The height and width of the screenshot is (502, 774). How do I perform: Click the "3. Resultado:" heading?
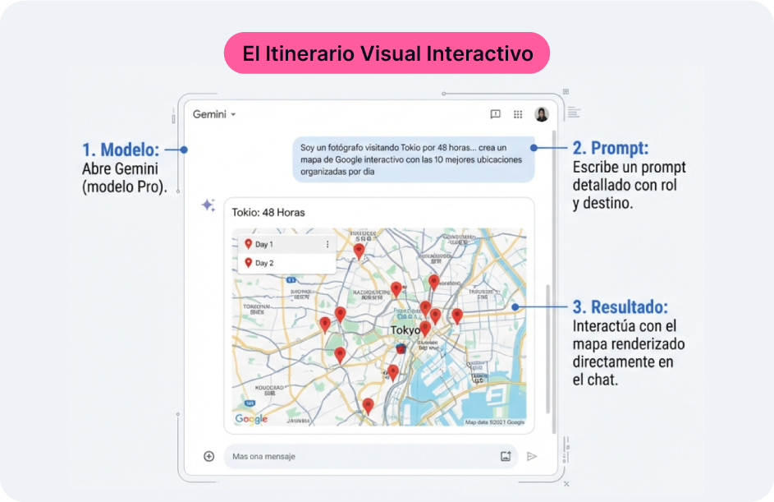620,306
